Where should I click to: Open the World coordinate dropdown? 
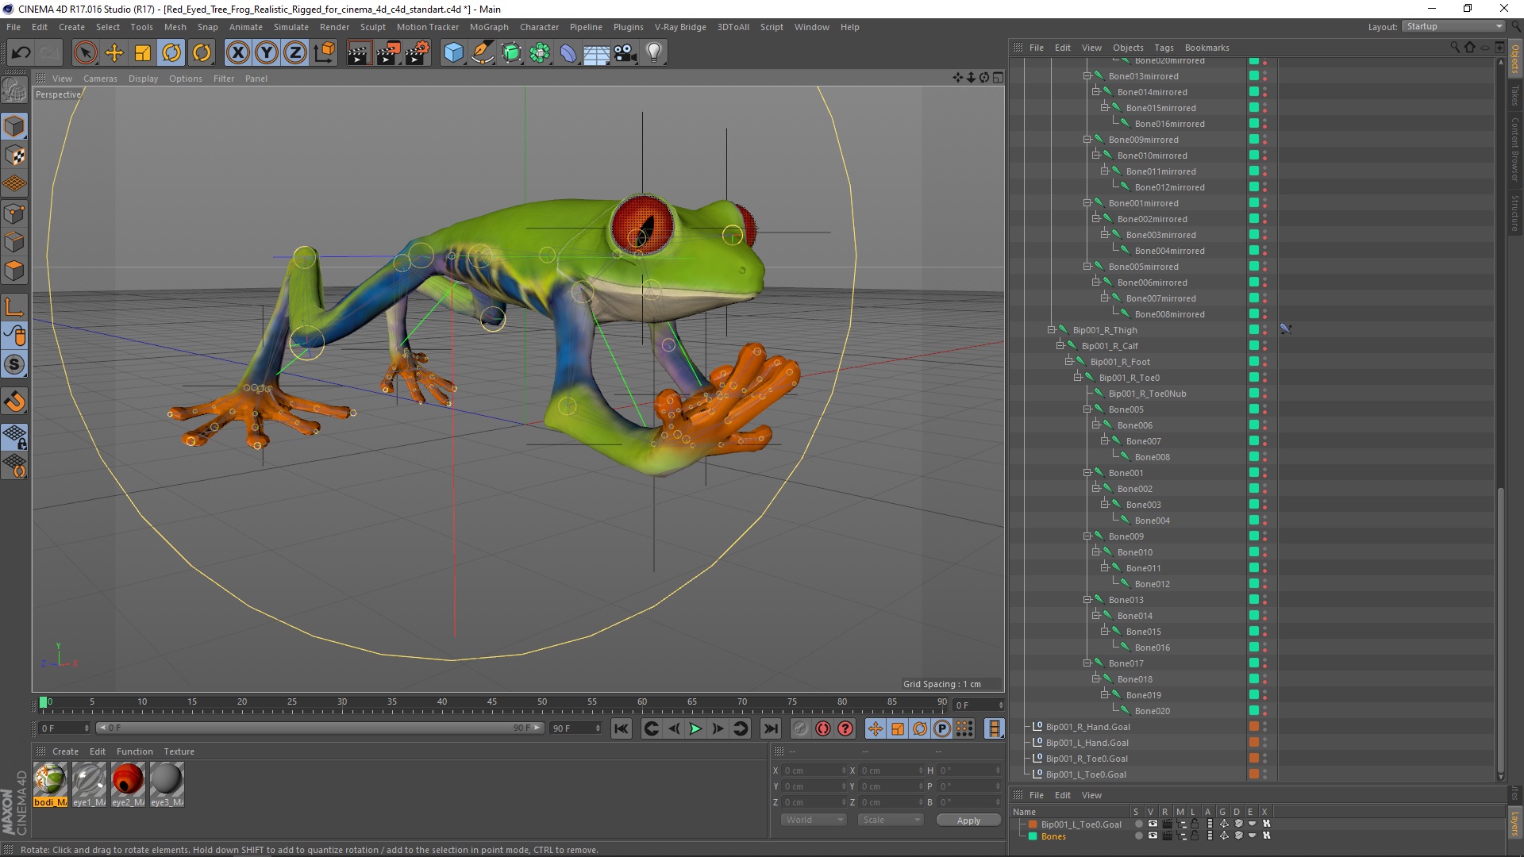(814, 820)
